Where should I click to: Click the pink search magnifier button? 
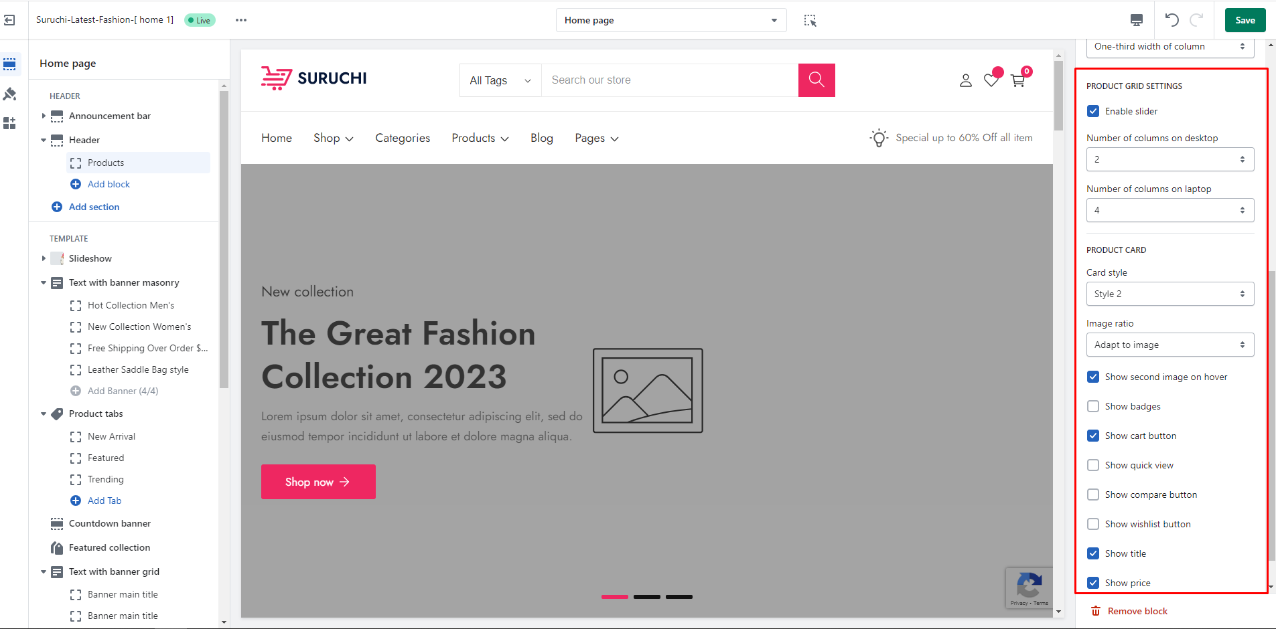click(x=816, y=80)
